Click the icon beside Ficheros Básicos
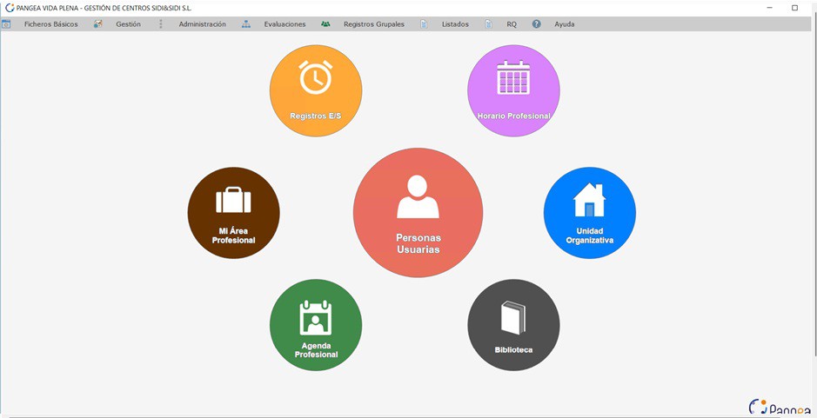 coord(6,24)
